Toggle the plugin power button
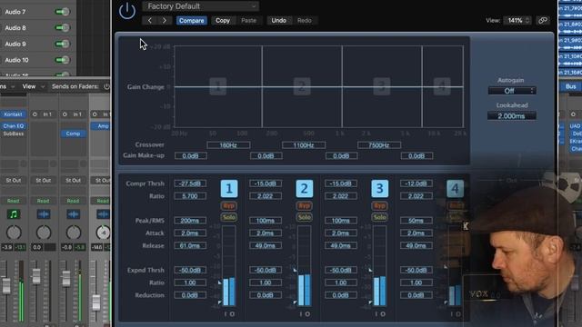 point(127,10)
